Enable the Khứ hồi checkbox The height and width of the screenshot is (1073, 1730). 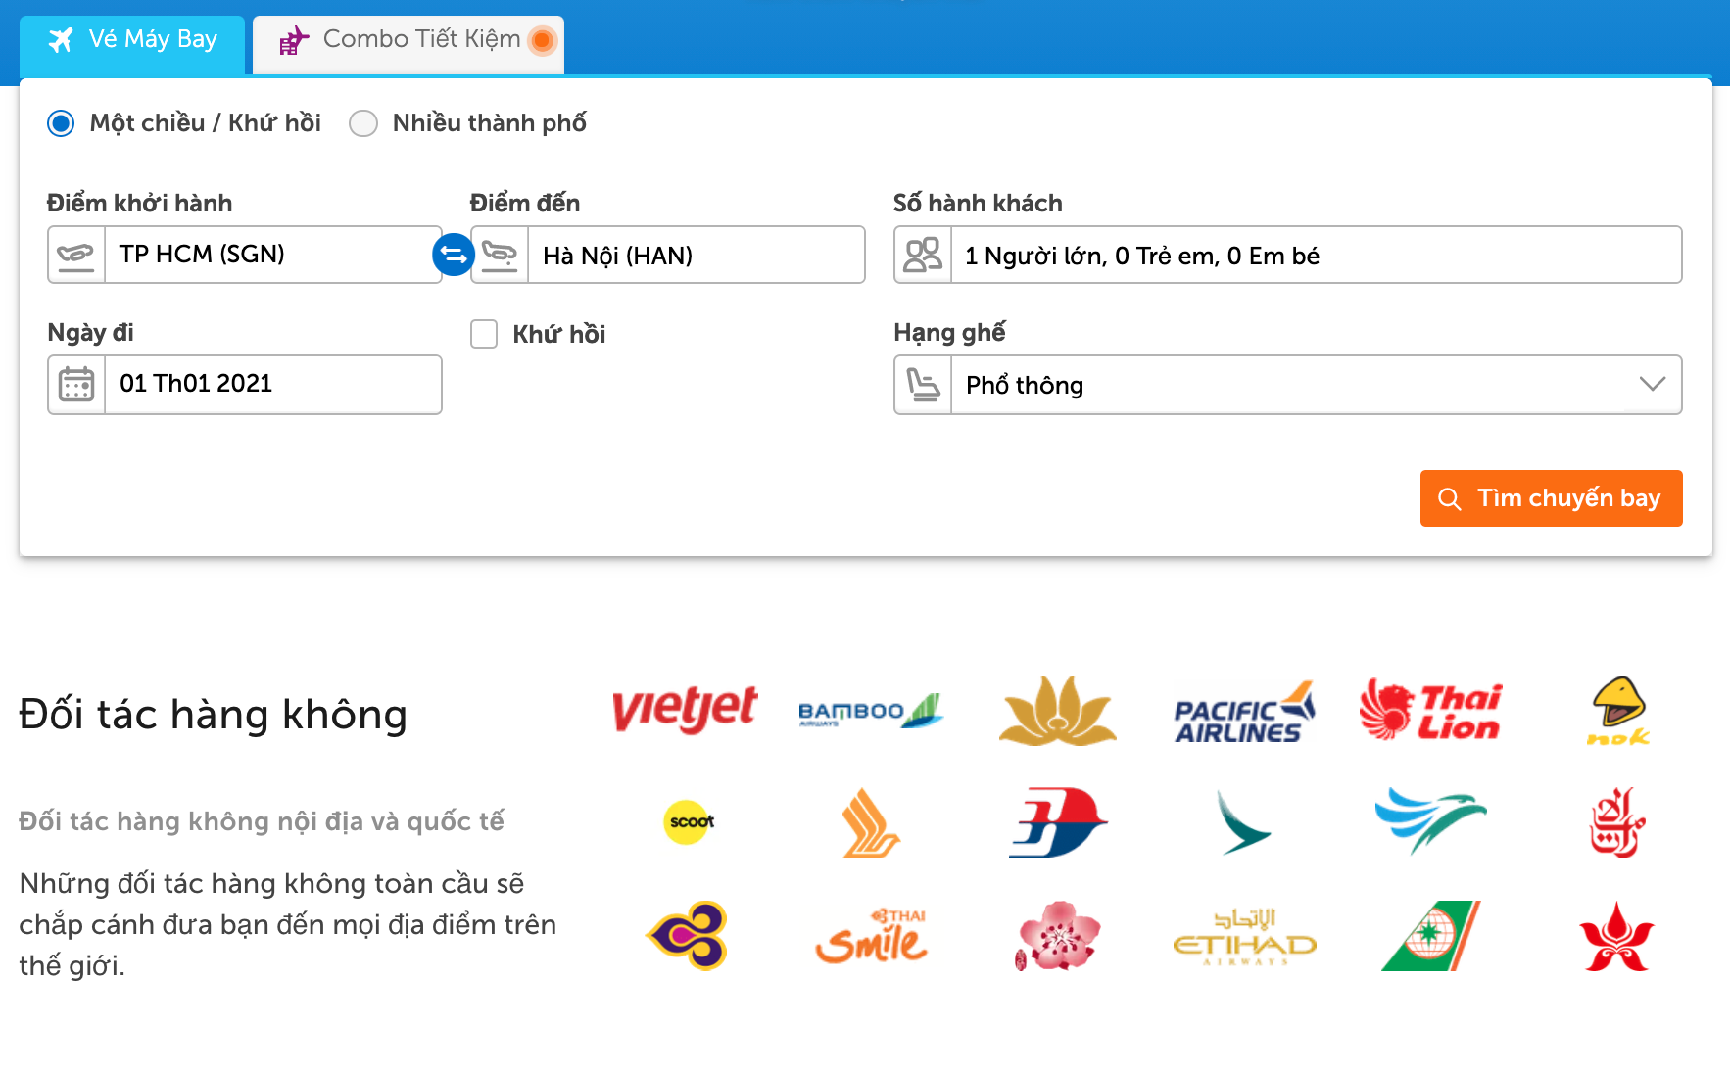(x=484, y=334)
